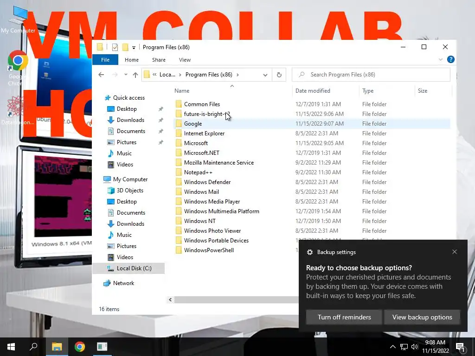This screenshot has width=475, height=356.
Task: Open taskbar Search magnifier
Action: (x=33, y=347)
